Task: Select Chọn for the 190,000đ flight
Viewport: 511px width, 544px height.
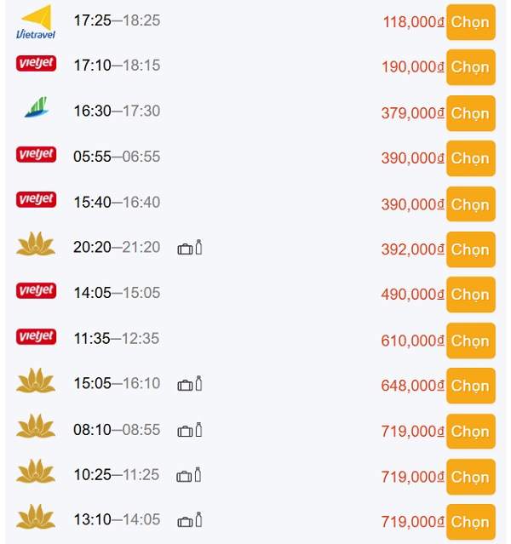Action: click(471, 67)
